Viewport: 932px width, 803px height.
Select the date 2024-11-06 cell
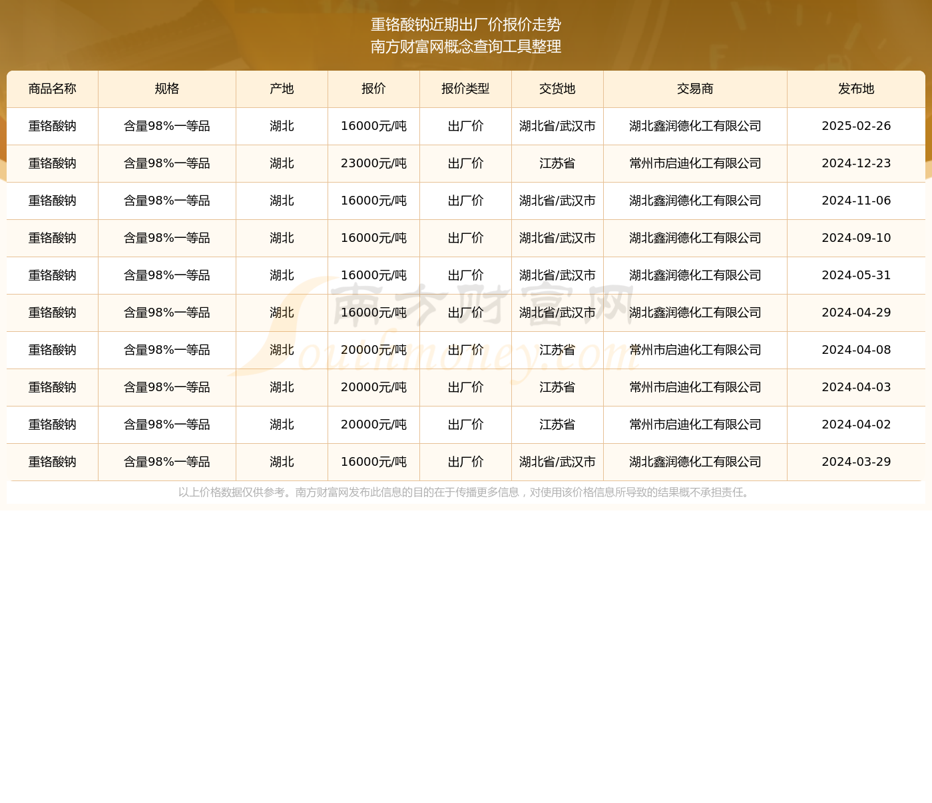point(857,201)
